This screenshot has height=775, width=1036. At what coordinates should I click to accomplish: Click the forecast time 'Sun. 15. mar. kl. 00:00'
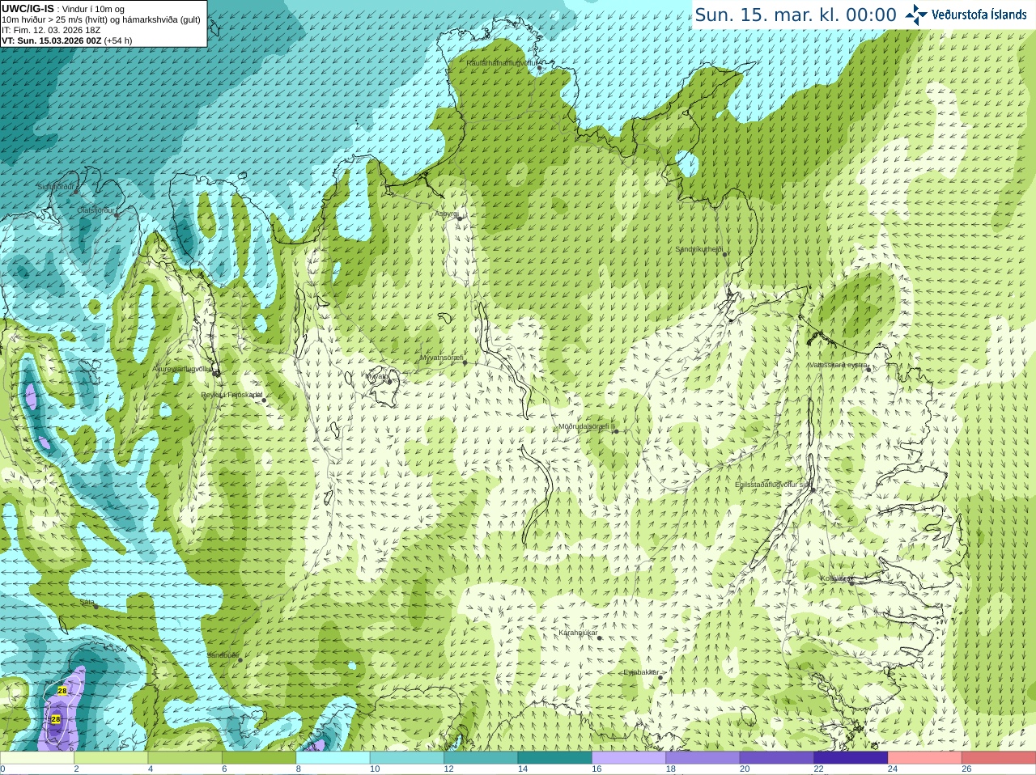click(796, 15)
